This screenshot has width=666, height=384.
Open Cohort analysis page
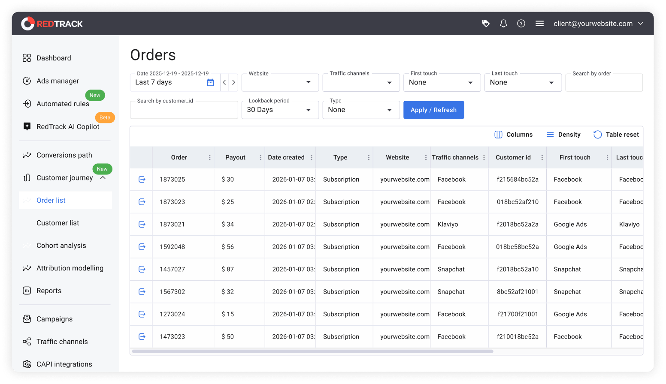click(61, 246)
